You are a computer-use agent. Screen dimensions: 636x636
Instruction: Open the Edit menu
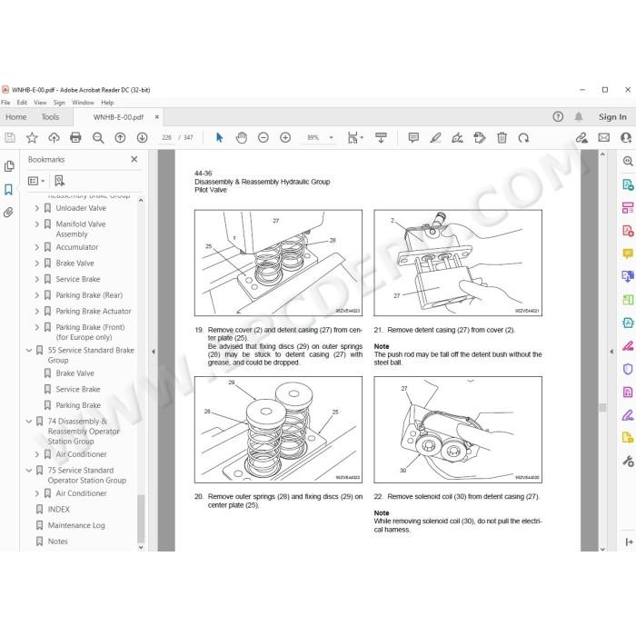(22, 103)
